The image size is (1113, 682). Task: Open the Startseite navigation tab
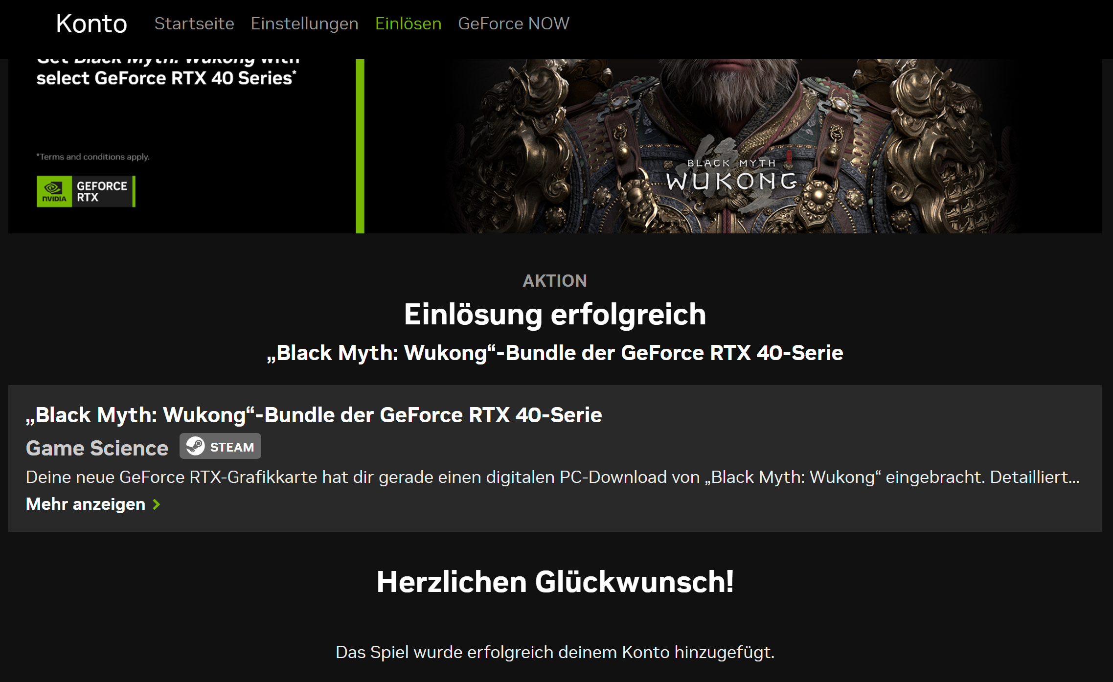point(194,23)
